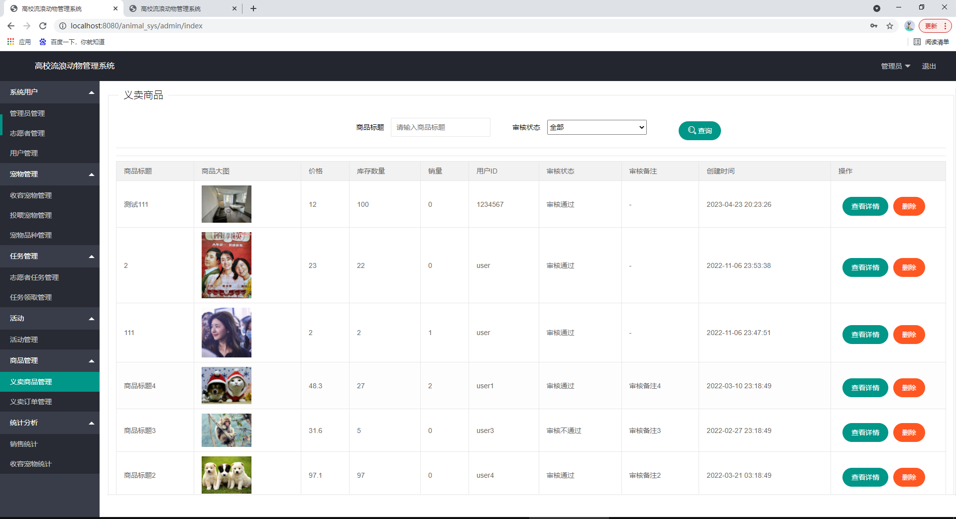Open the 阅读清单 reading list

click(931, 42)
